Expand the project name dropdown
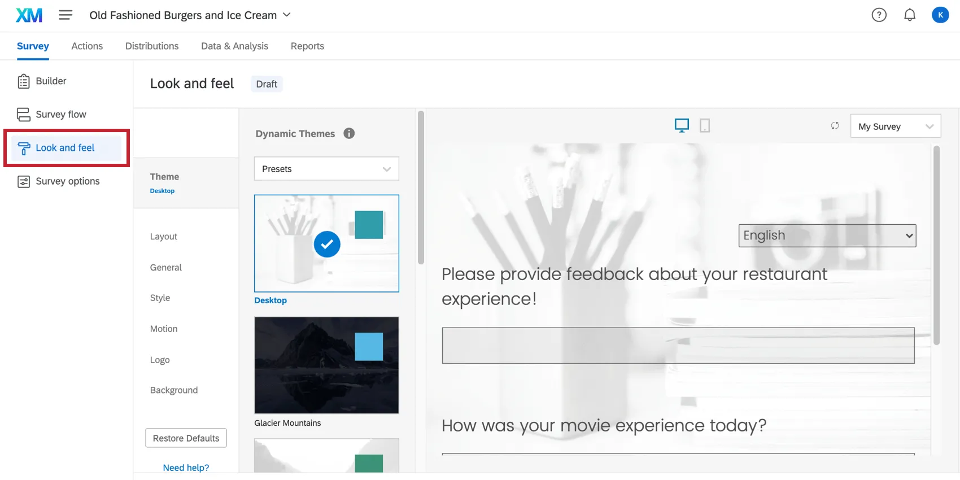The image size is (960, 480). tap(287, 15)
